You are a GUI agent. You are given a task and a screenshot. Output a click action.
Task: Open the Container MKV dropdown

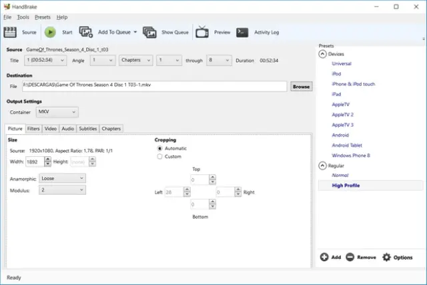coord(57,112)
